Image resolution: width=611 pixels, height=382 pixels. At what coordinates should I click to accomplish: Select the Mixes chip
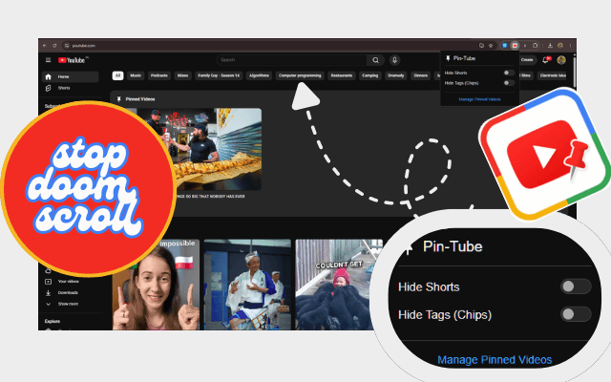pos(182,75)
